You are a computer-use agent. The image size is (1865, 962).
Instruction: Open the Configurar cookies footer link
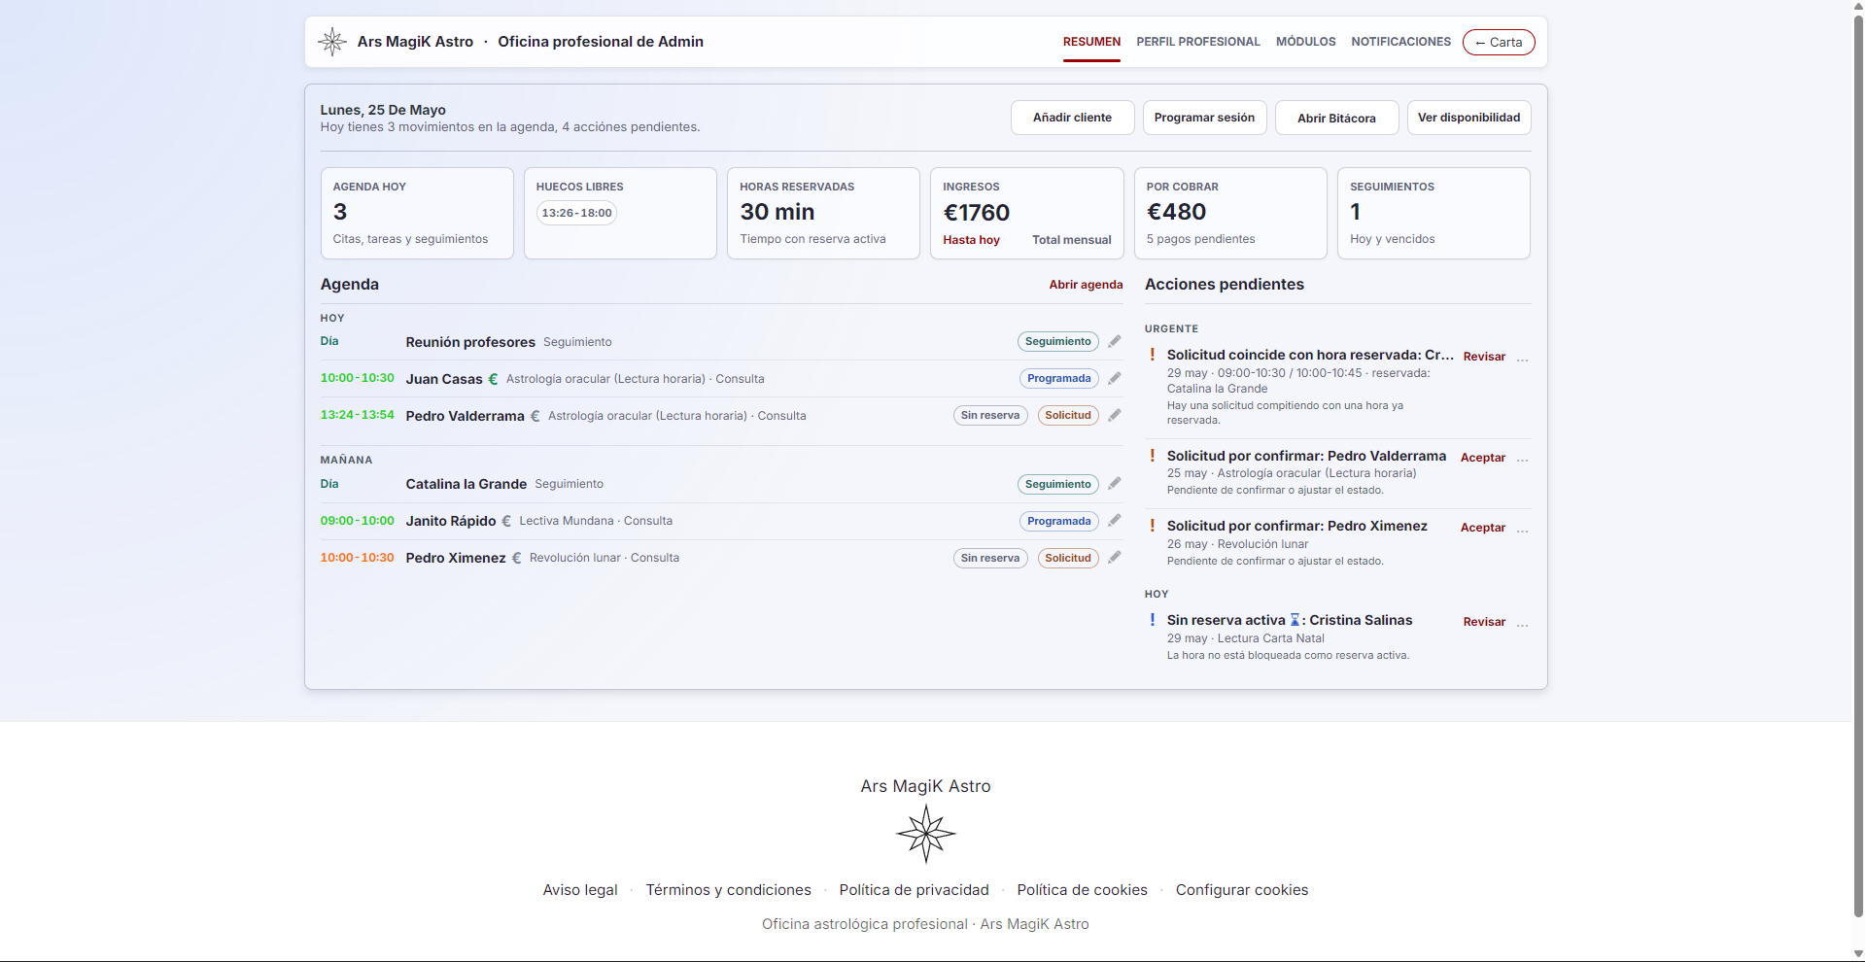[x=1242, y=890]
